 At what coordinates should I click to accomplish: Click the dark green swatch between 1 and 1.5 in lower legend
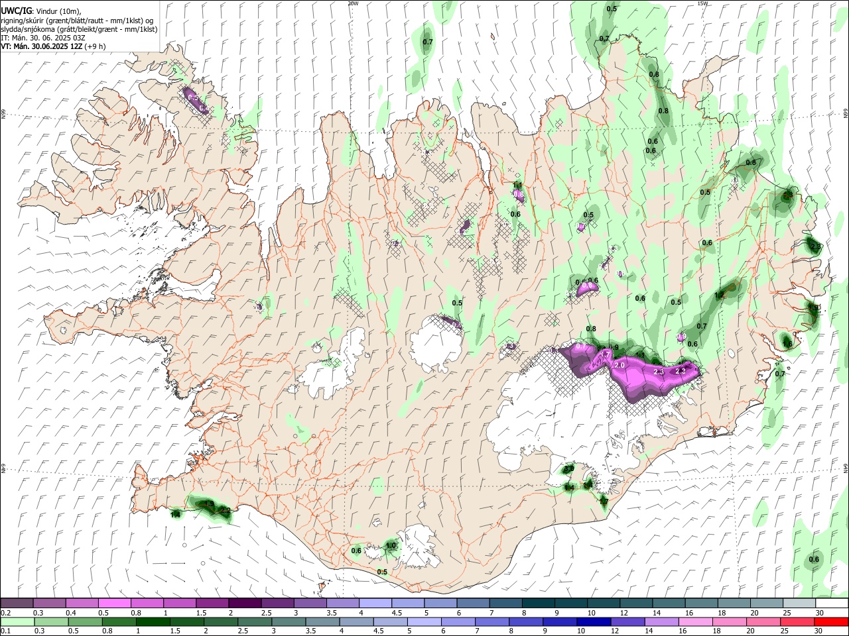153,621
